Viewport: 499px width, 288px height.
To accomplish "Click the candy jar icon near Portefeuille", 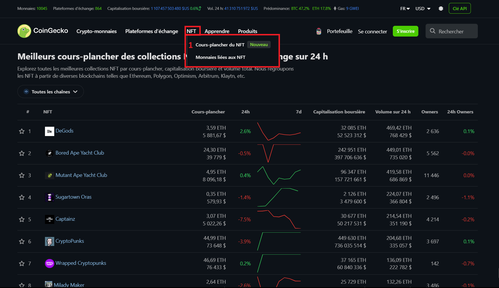I will (319, 31).
